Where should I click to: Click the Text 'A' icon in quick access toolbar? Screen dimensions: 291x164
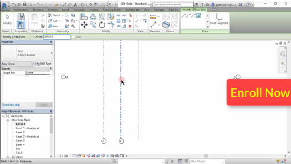pyautogui.click(x=75, y=5)
